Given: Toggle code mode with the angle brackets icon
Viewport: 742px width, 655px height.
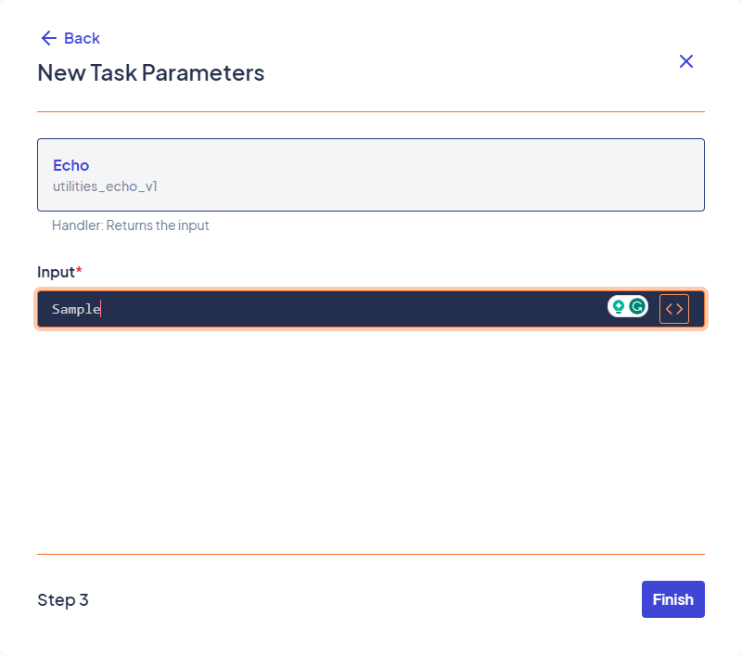Looking at the screenshot, I should pyautogui.click(x=674, y=309).
